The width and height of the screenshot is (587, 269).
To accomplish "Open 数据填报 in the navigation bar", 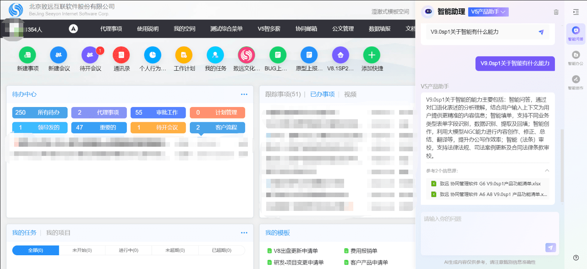I will 380,29.
